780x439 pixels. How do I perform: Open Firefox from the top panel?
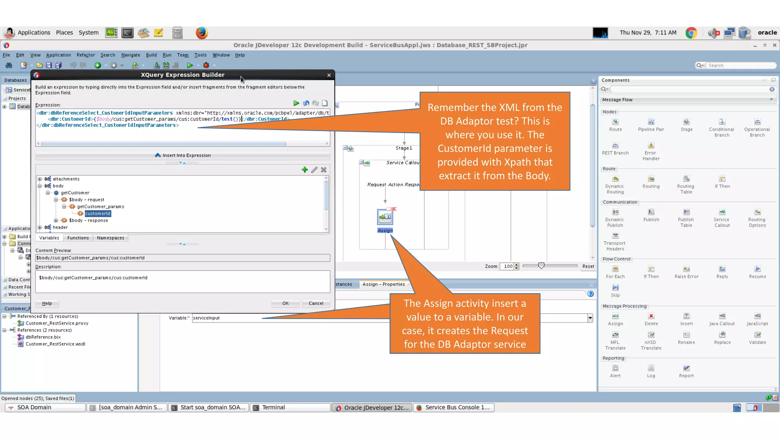pos(201,33)
